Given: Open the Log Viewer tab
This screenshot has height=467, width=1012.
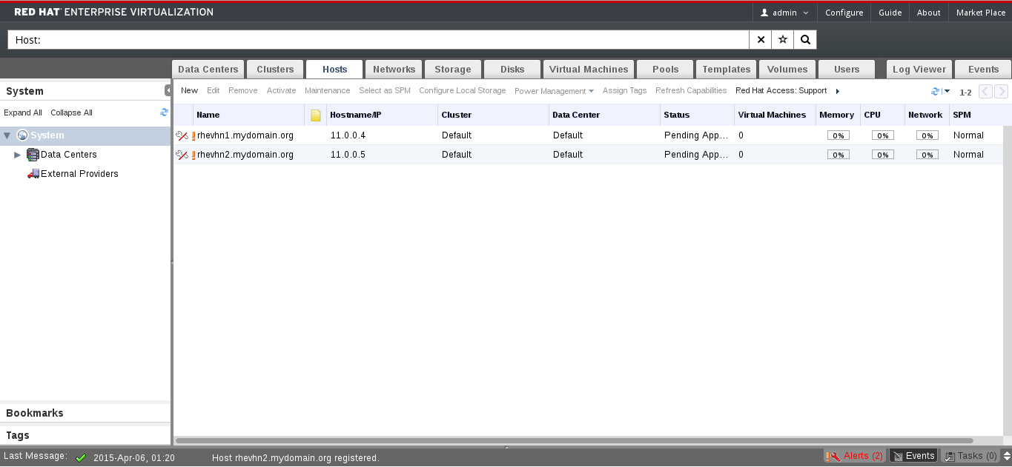Looking at the screenshot, I should [x=919, y=69].
